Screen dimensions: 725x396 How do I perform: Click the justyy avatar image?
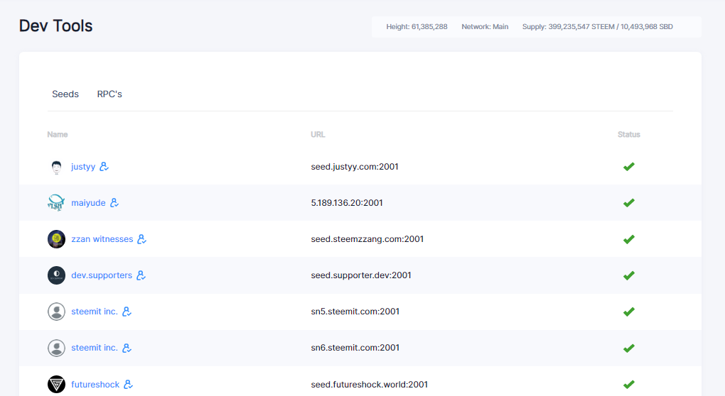tap(56, 167)
